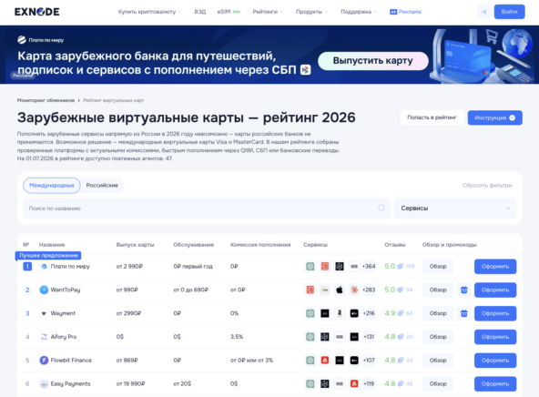Open the ВЗД menu item
The height and width of the screenshot is (397, 539).
(x=199, y=12)
